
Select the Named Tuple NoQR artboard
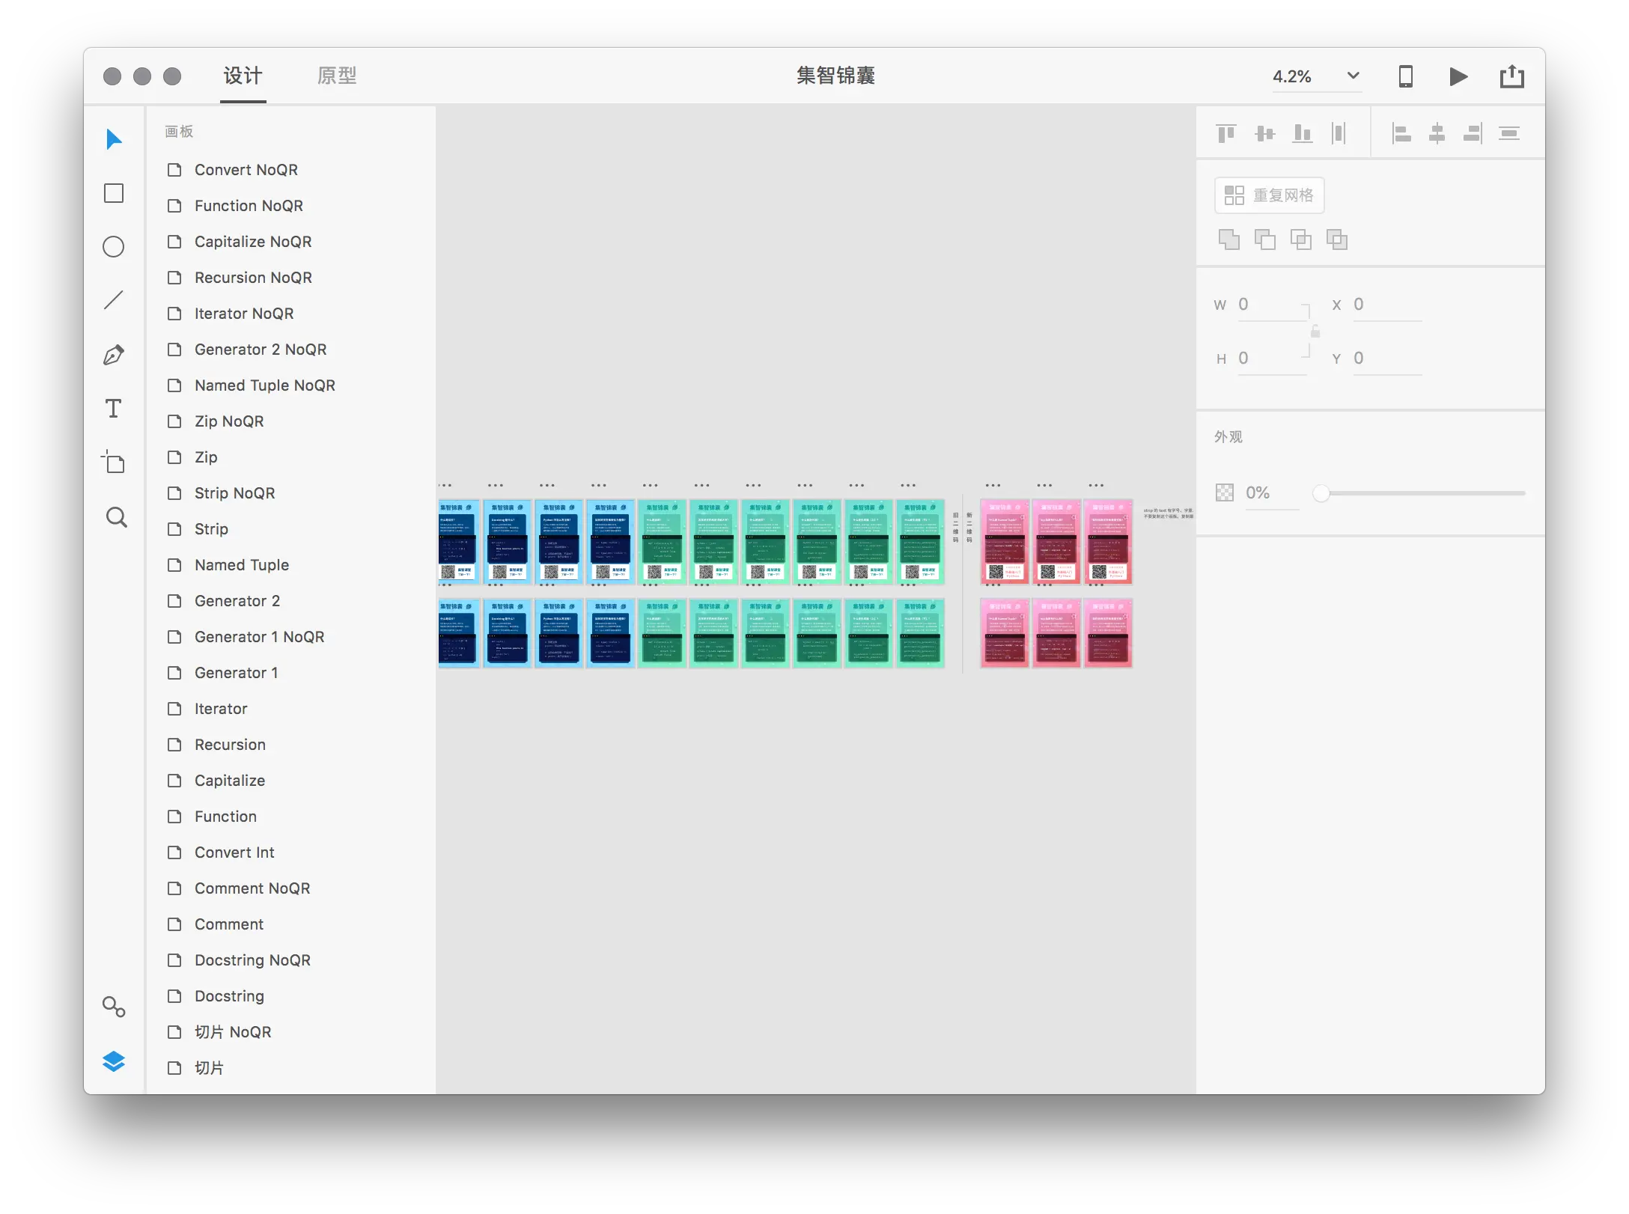coord(265,385)
